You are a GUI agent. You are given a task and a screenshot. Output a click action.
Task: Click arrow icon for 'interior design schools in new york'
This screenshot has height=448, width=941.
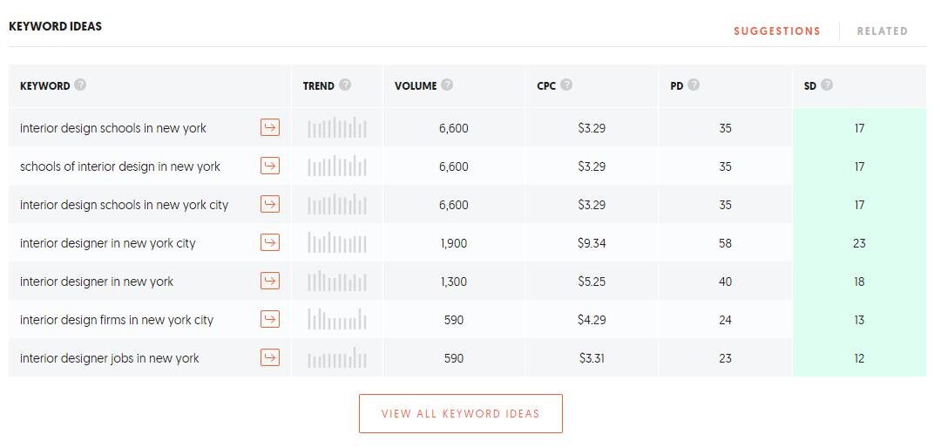(x=270, y=128)
